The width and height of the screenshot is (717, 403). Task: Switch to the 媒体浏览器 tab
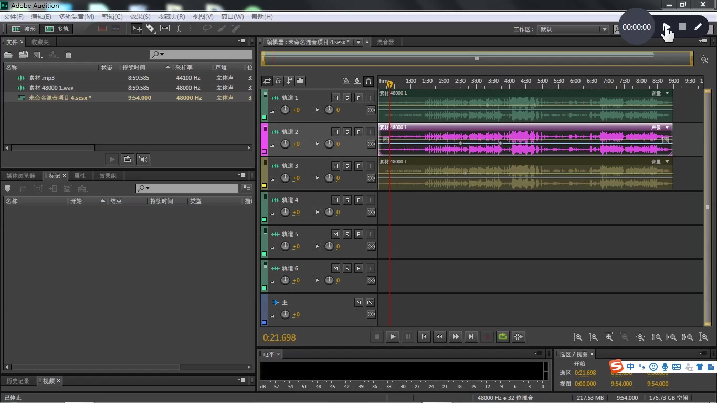[21, 176]
